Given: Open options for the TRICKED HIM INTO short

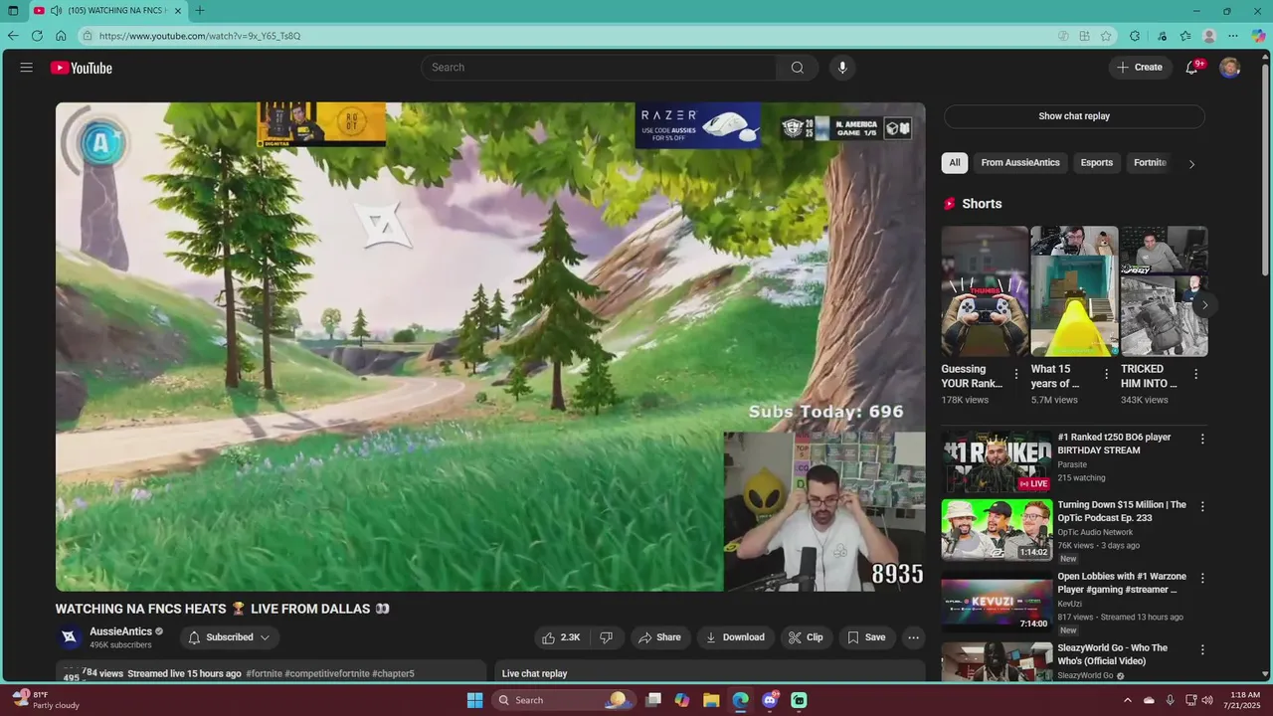Looking at the screenshot, I should click(x=1195, y=375).
